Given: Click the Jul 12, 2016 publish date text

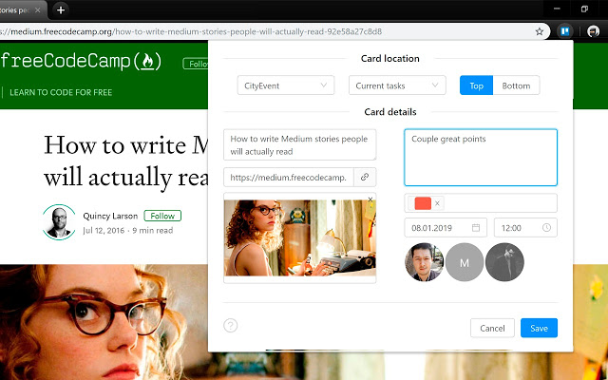Looking at the screenshot, I should click(x=104, y=230).
